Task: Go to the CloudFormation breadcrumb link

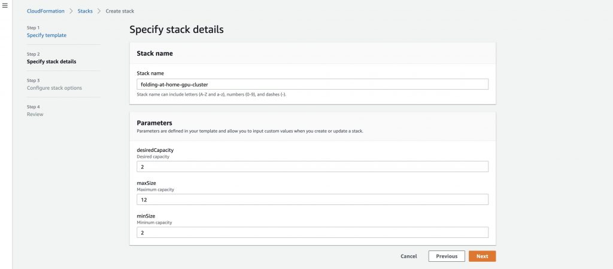Action: [45, 11]
